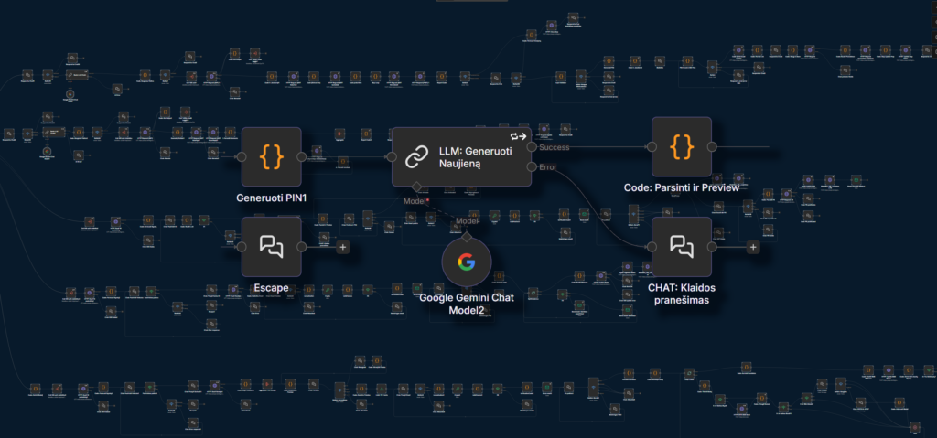Select the CHAT: Klaidos pranešimas chat icon
This screenshot has width=937, height=438.
point(682,247)
